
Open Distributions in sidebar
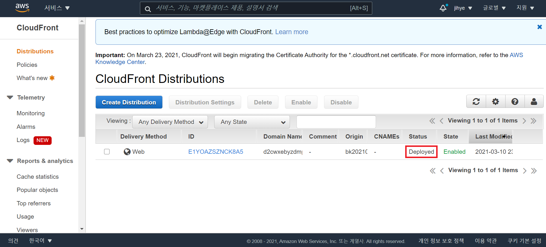pyautogui.click(x=35, y=51)
